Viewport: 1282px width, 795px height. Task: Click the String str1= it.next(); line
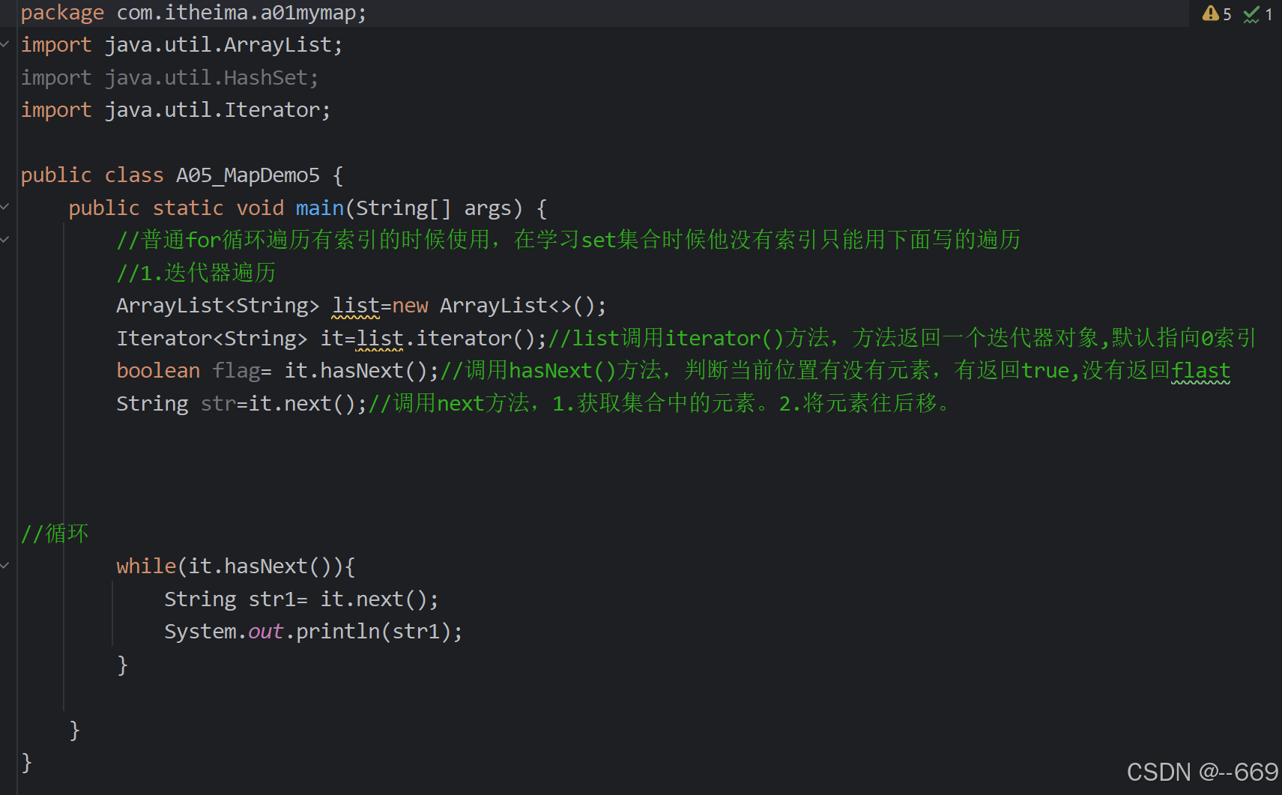point(300,598)
